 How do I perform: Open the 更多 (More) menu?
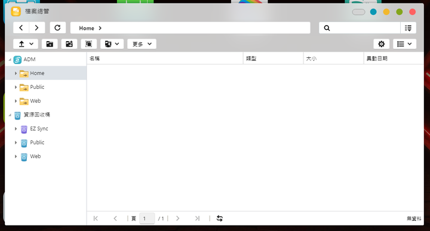point(142,44)
